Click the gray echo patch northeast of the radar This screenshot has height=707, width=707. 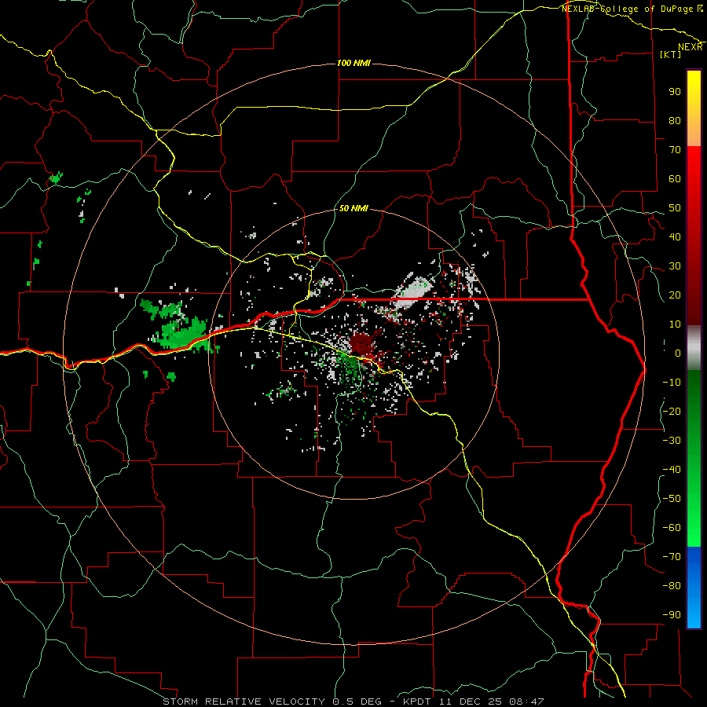(413, 293)
